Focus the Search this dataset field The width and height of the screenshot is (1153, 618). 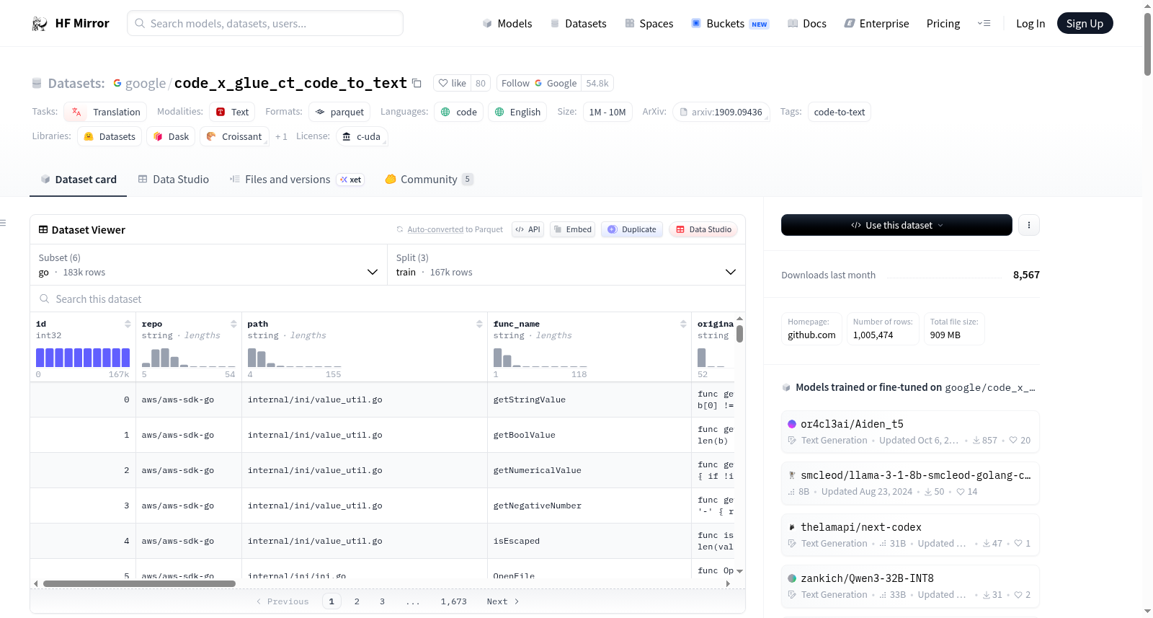point(388,299)
